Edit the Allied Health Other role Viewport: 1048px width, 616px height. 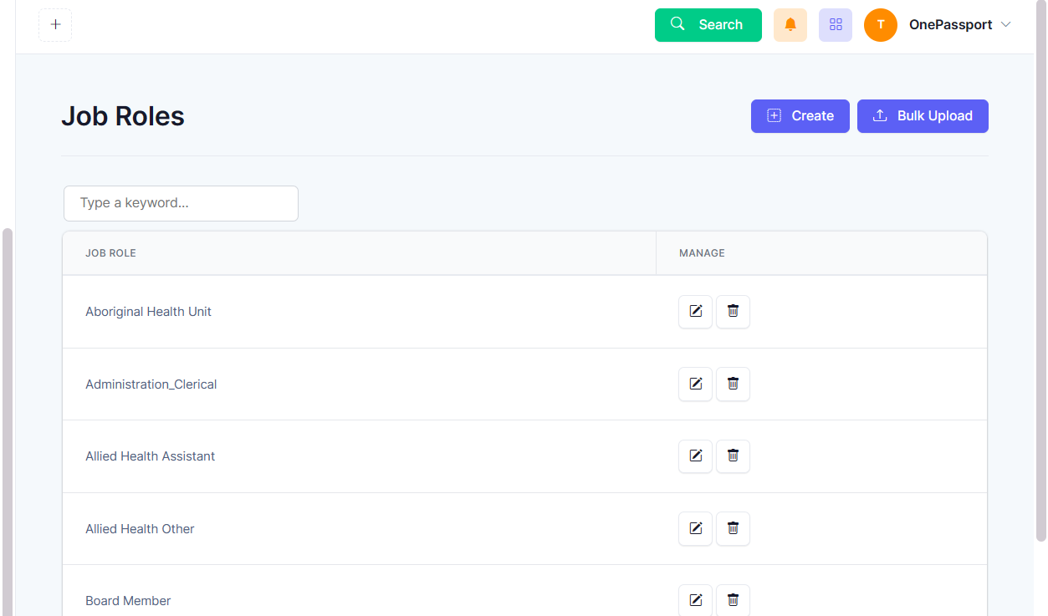point(695,528)
